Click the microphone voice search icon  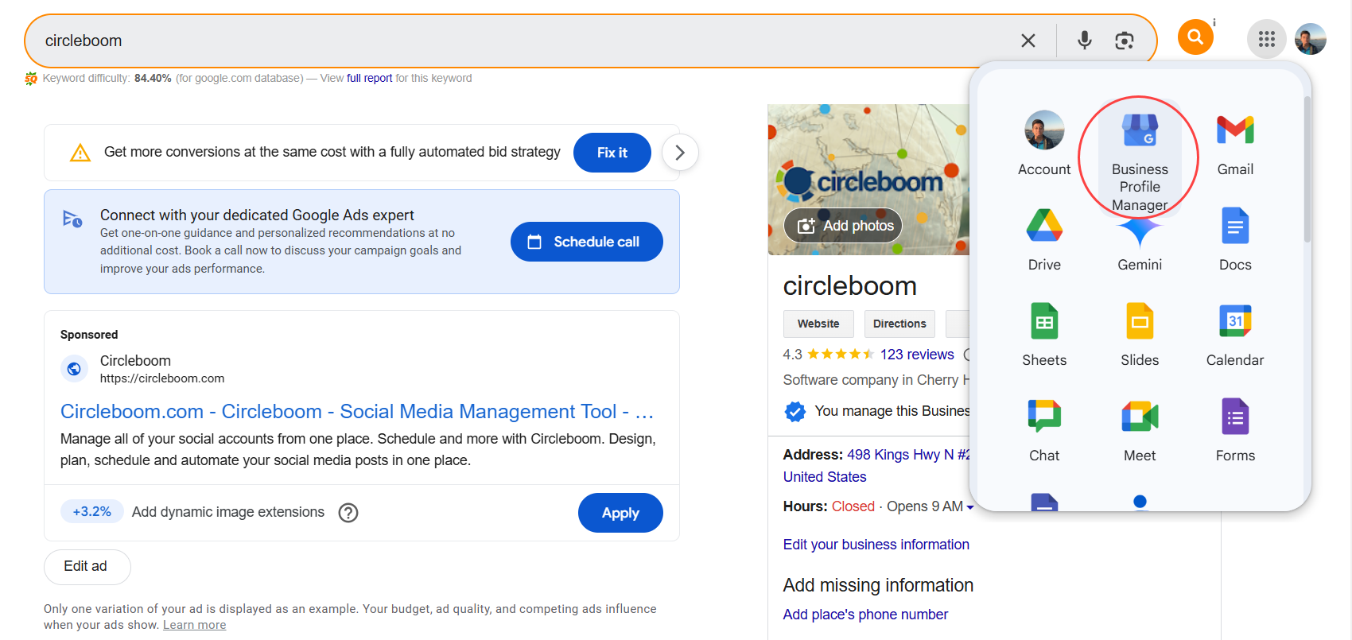[1084, 41]
